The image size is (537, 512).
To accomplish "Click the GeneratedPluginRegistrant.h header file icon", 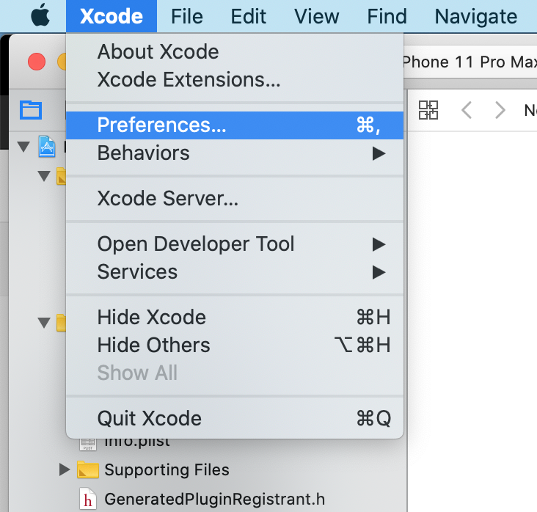I will (x=88, y=500).
